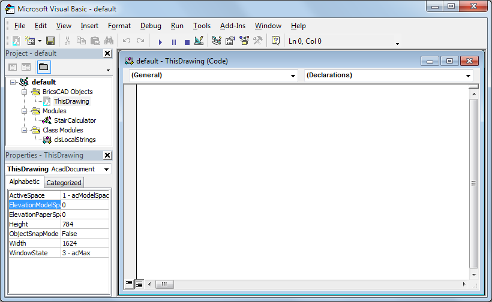Click the Height value 784
This screenshot has width=492, height=302.
coord(85,224)
